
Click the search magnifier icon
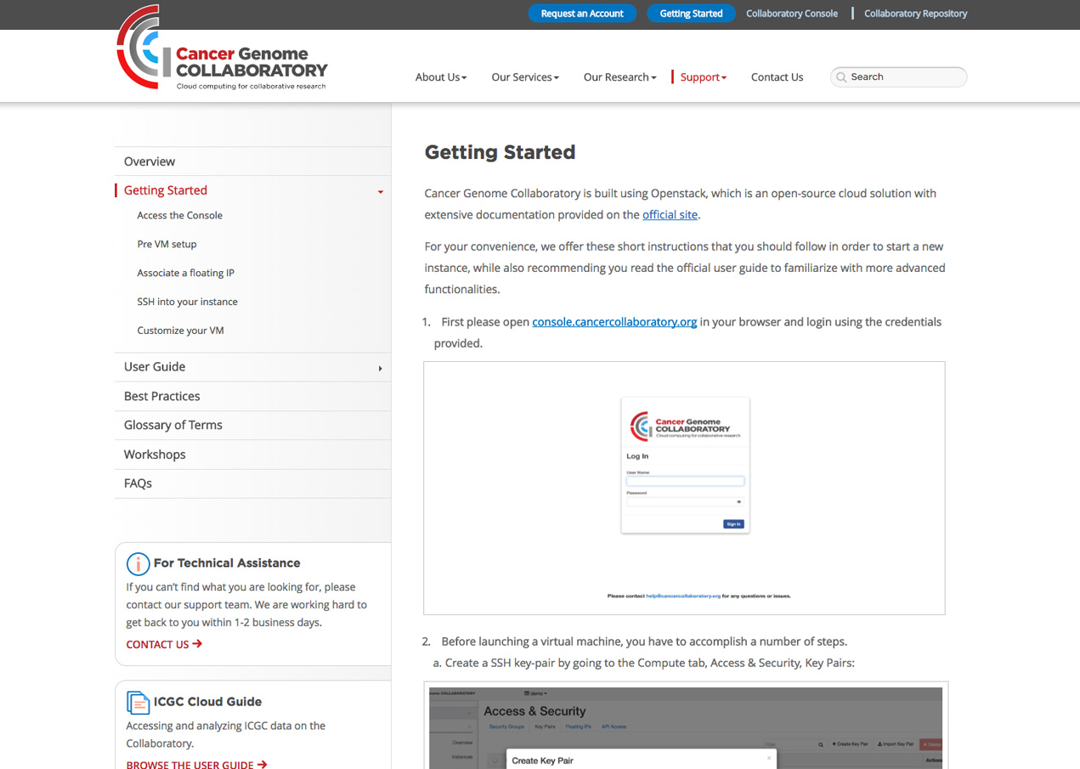(x=841, y=77)
